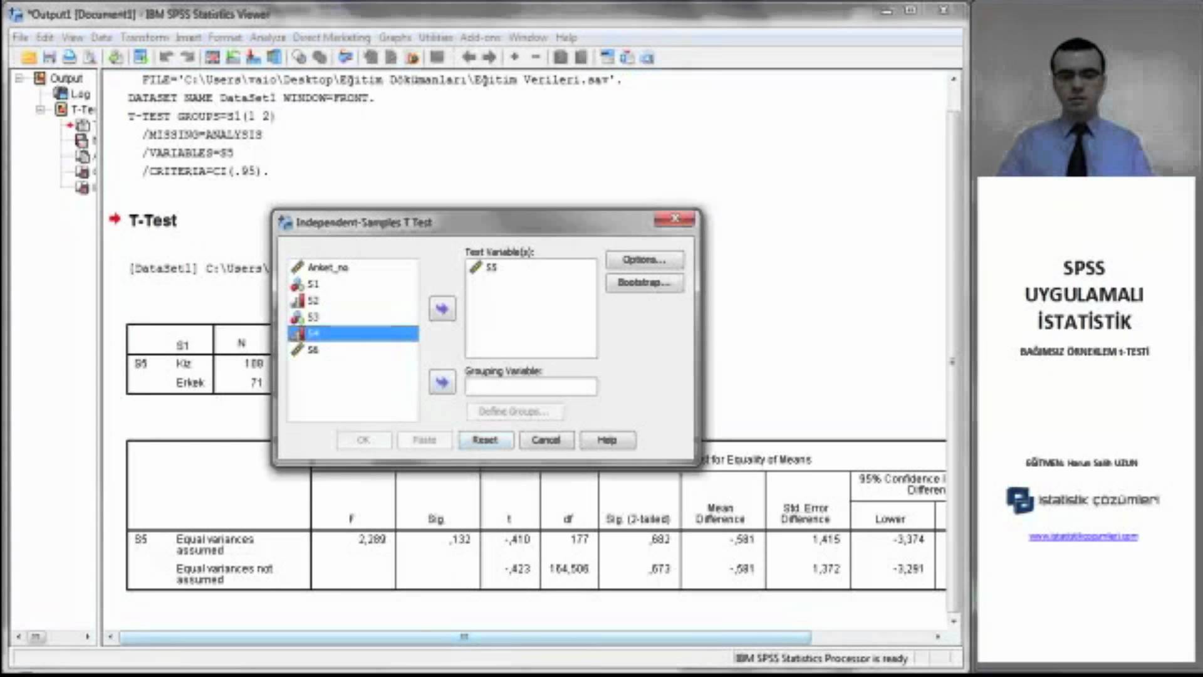The width and height of the screenshot is (1203, 677).
Task: Click the Go to Data toolbar icon
Action: tap(212, 58)
